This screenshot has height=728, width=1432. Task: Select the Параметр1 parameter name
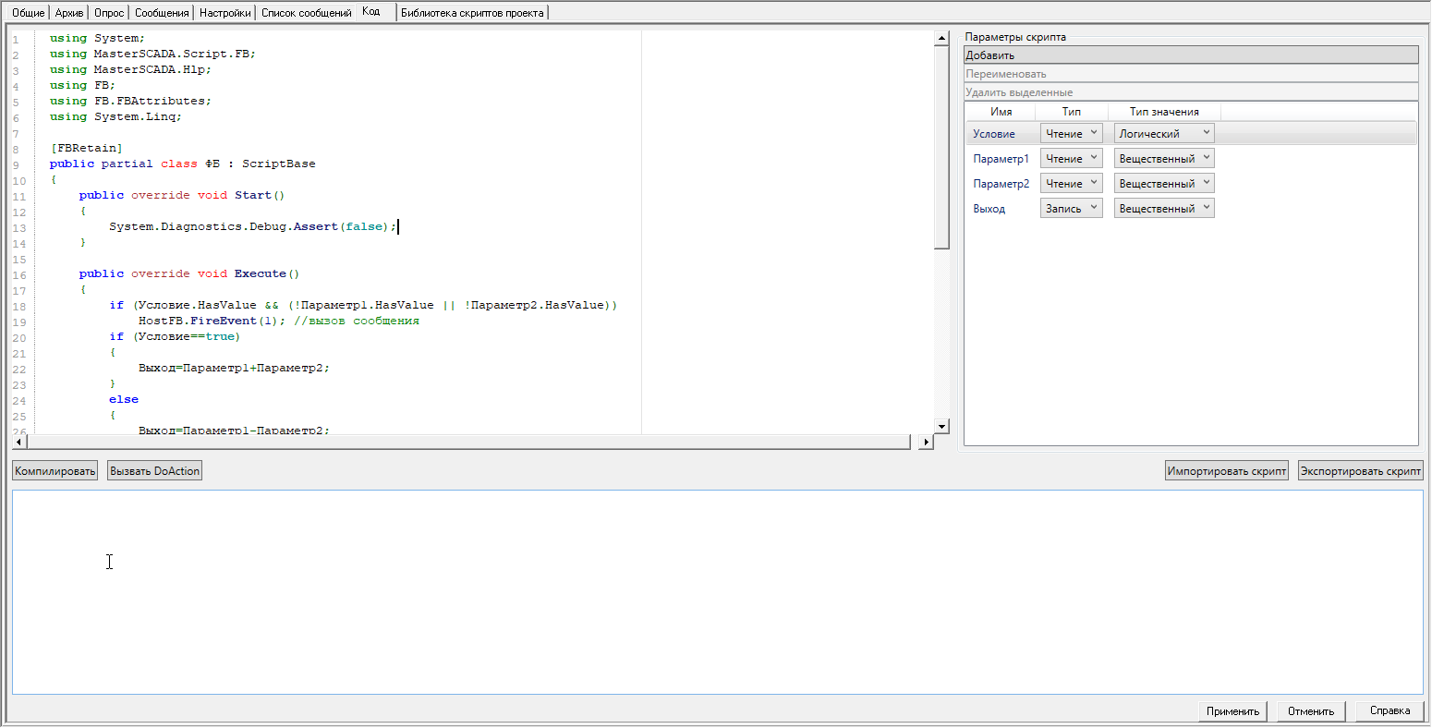click(1001, 159)
